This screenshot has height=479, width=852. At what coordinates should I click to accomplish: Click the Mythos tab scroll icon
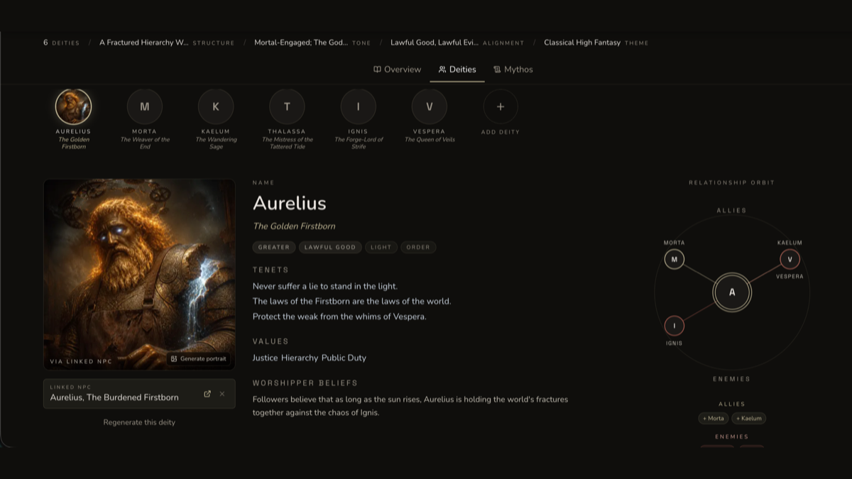[x=497, y=70]
